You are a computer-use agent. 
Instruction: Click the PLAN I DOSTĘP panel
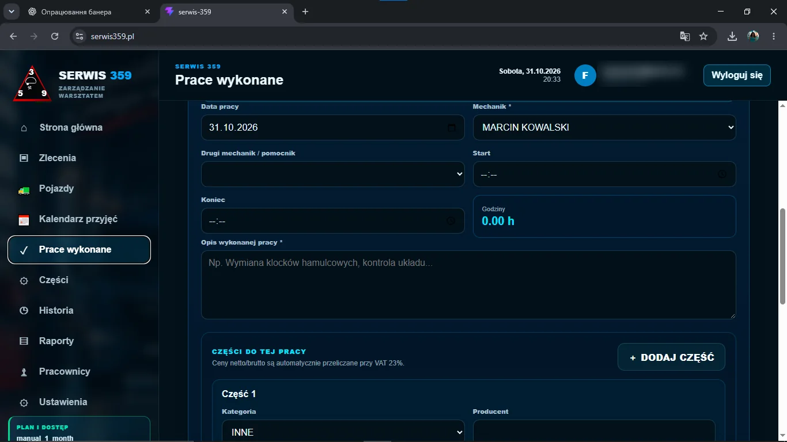pyautogui.click(x=79, y=429)
